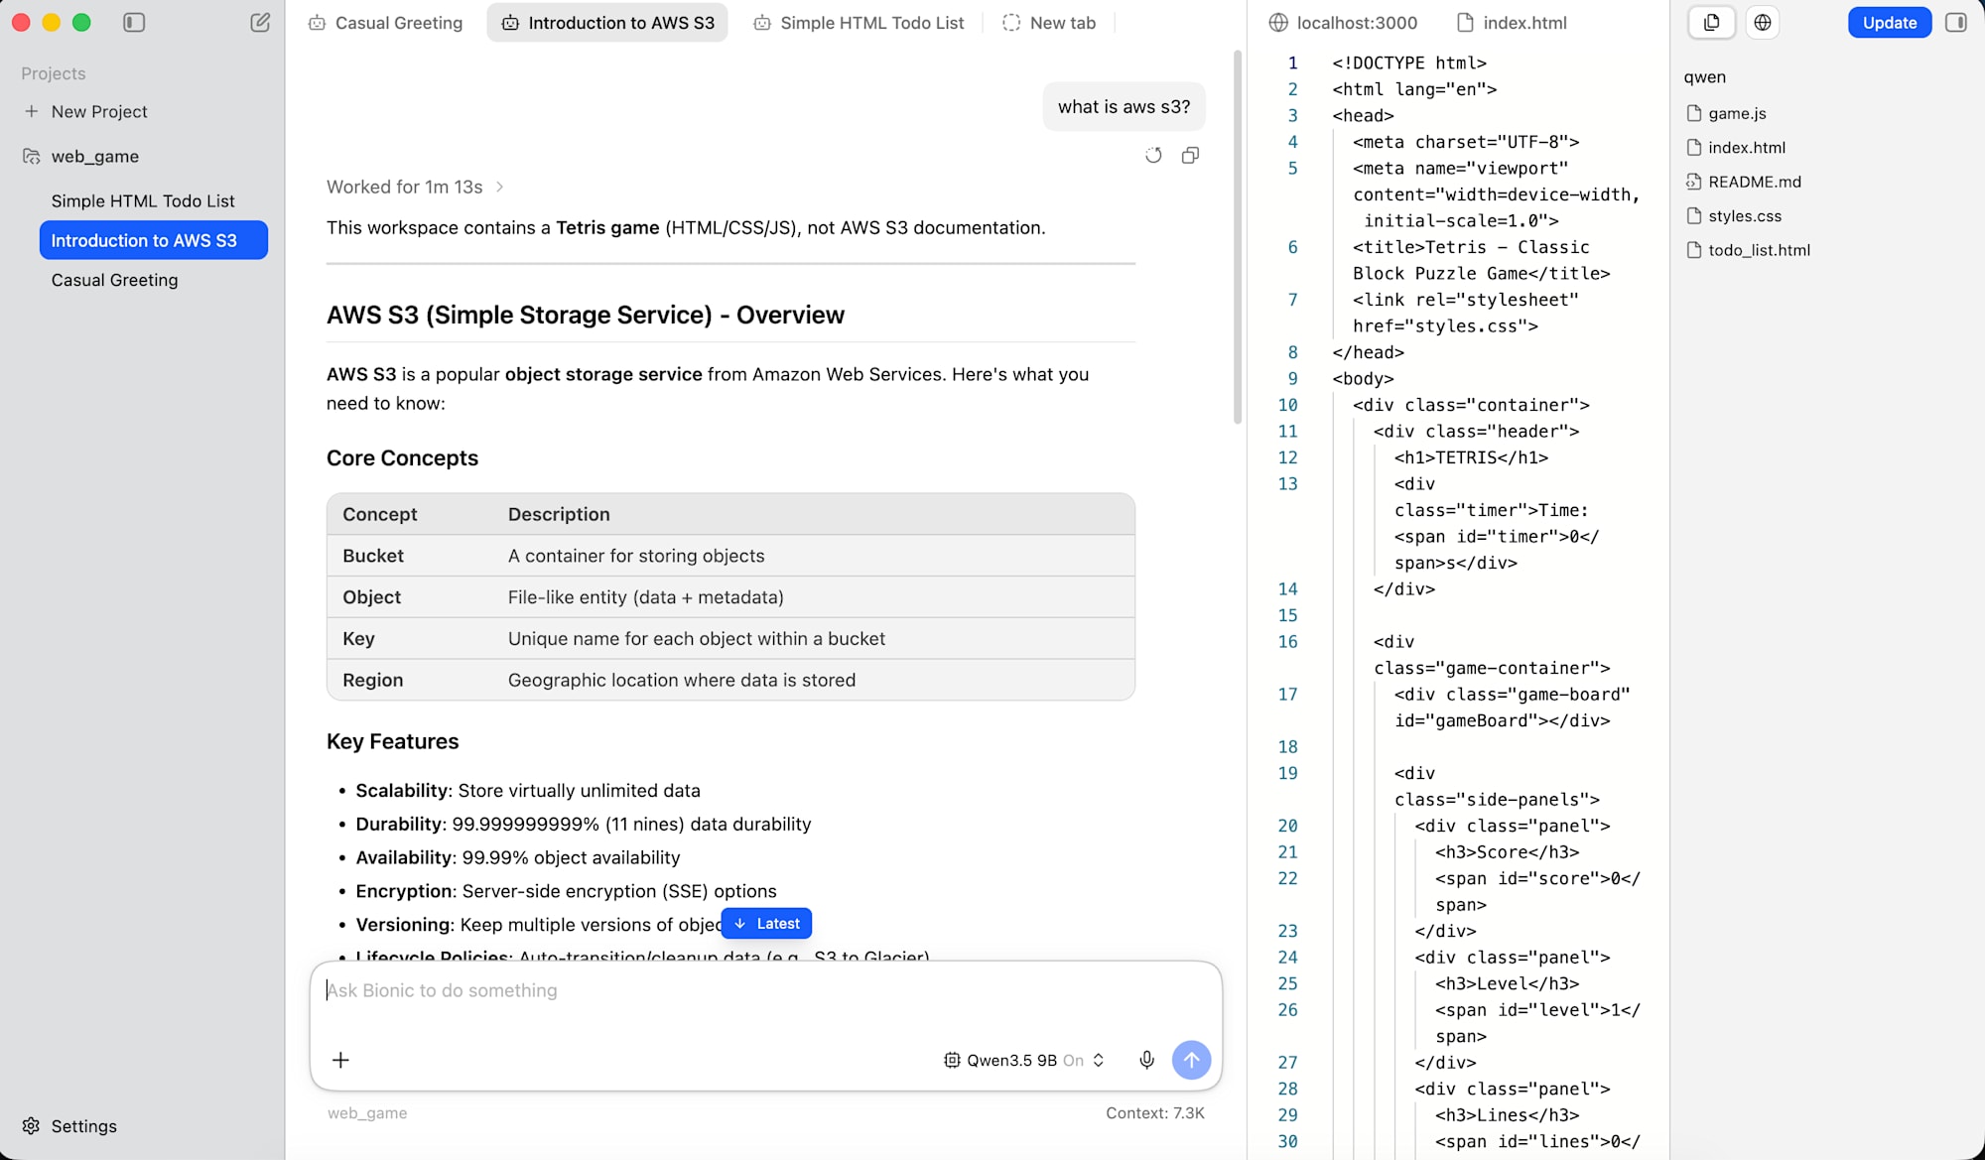
Task: Click the 'what is aws s3?' message bubble
Action: pos(1124,106)
